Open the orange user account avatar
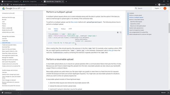 165,8
